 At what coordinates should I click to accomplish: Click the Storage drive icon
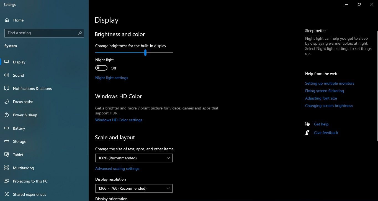(7, 141)
